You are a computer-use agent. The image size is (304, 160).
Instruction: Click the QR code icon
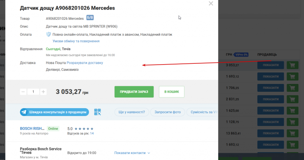click(97, 112)
